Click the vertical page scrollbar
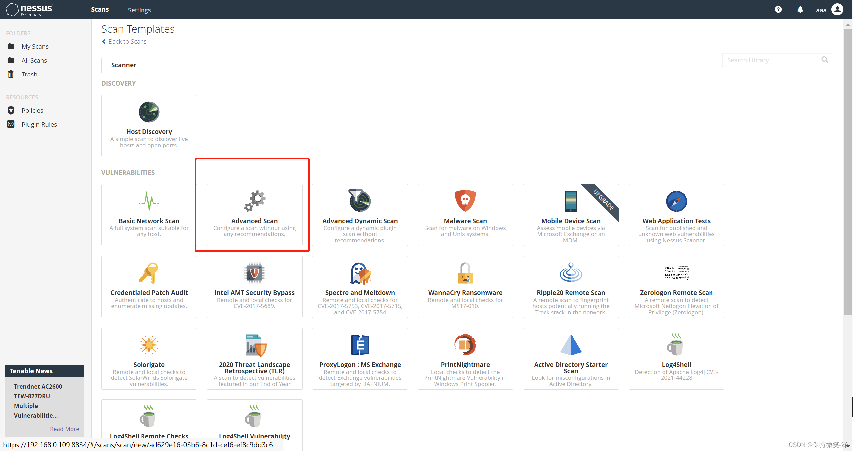853x451 pixels. 848,166
